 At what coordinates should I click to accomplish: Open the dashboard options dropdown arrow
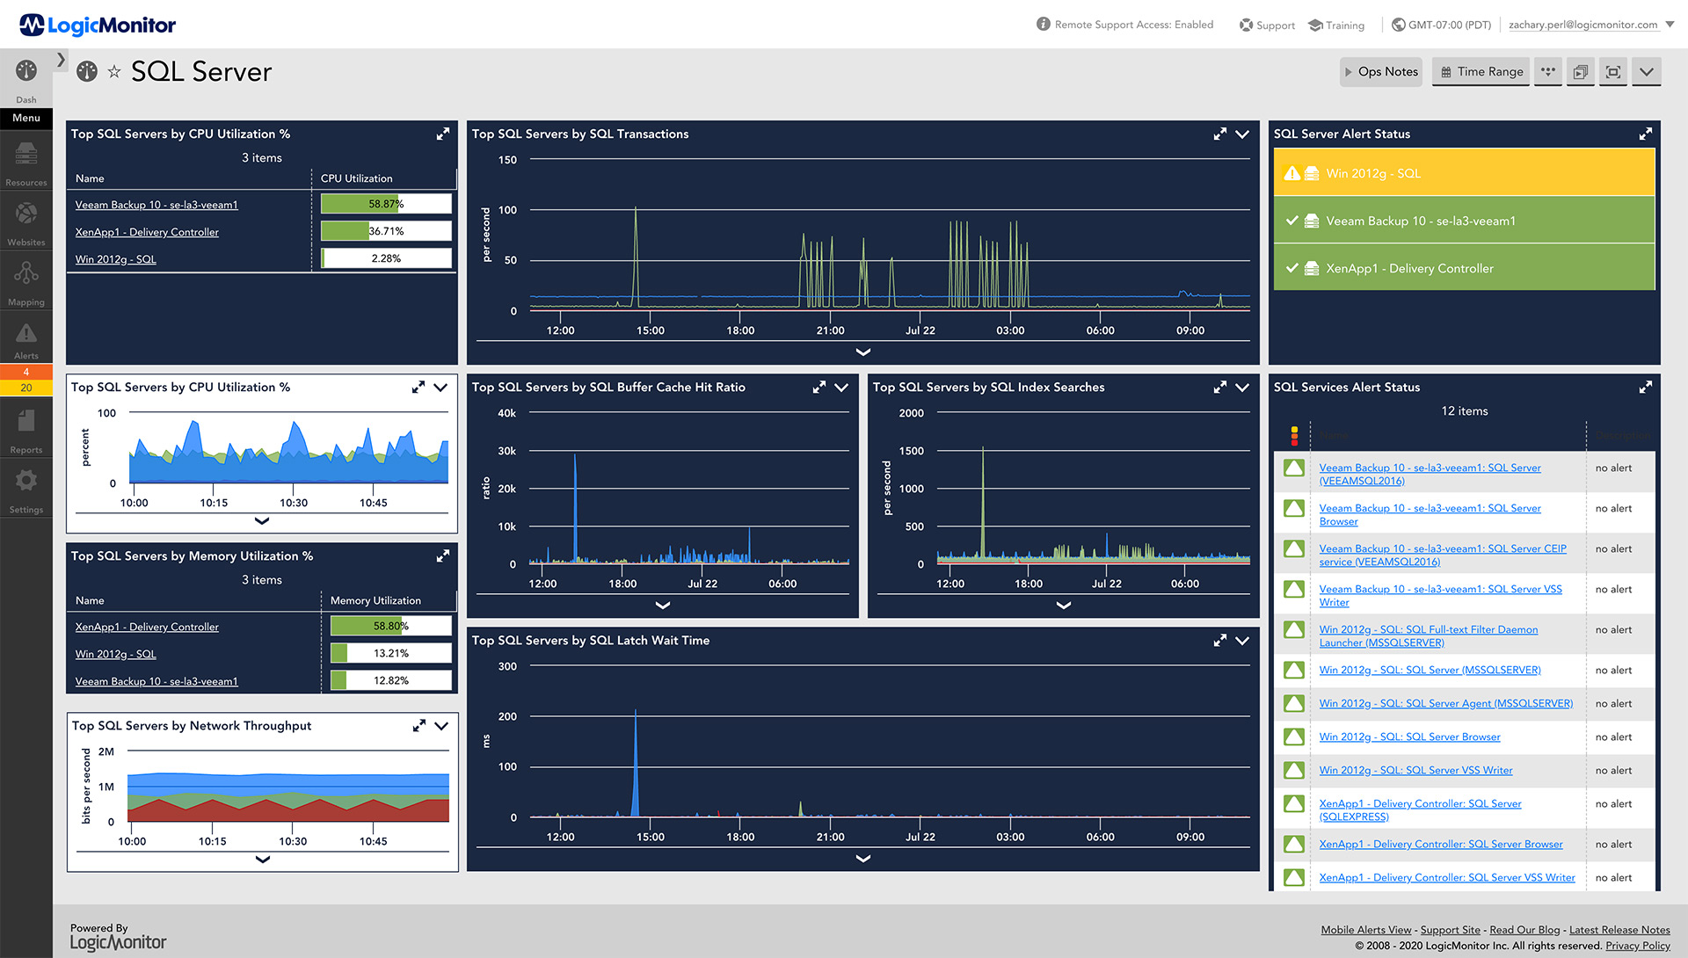pos(1647,72)
